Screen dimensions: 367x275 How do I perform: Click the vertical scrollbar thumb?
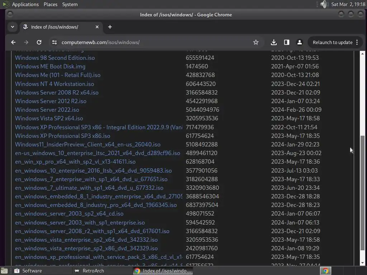[x=362, y=193]
